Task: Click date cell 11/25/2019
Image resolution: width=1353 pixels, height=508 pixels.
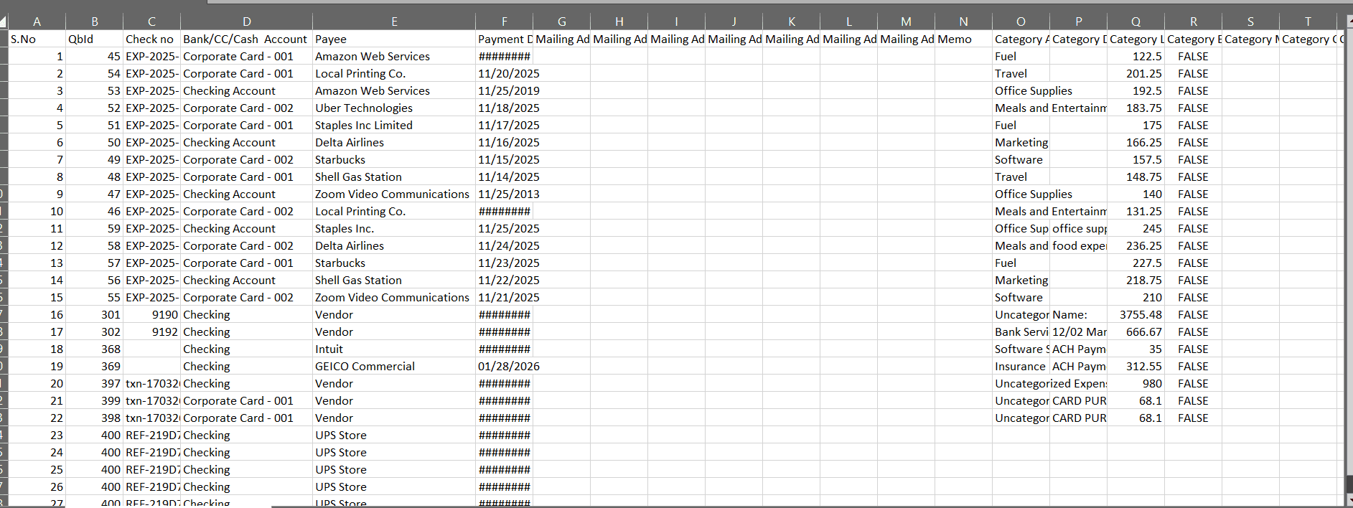Action: point(505,90)
